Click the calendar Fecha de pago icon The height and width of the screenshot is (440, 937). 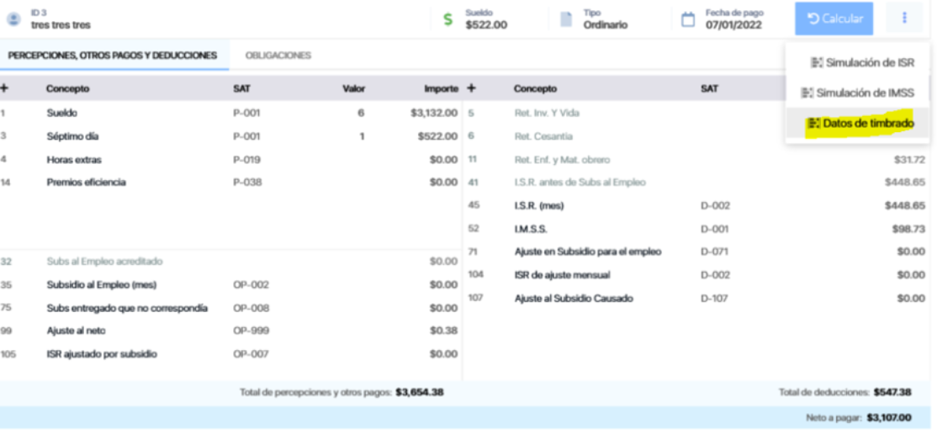[x=688, y=19]
